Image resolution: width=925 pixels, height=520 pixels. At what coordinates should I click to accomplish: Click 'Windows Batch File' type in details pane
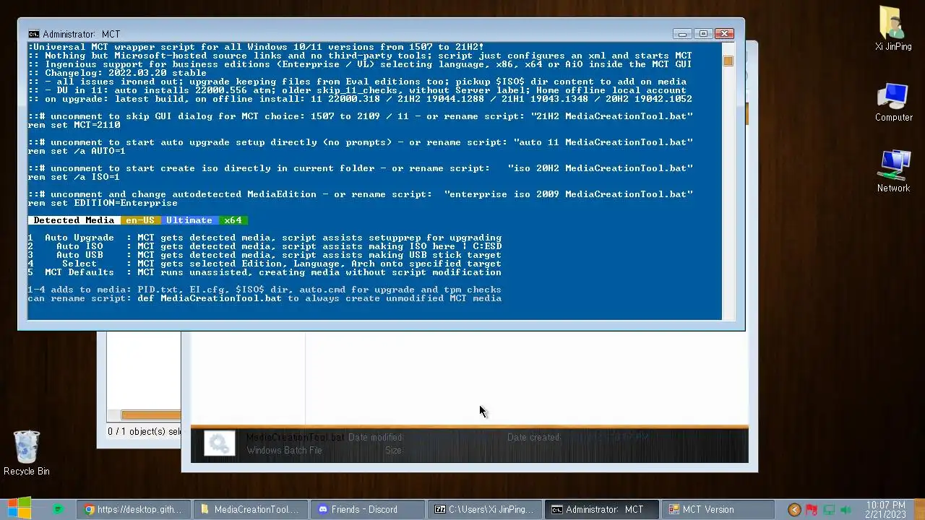click(284, 450)
